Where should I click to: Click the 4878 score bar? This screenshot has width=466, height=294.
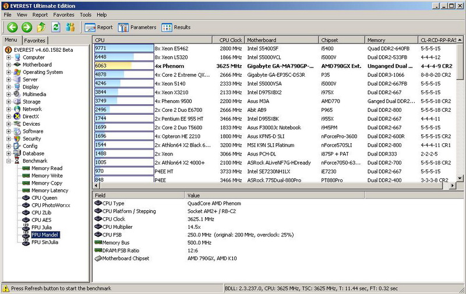pos(124,75)
